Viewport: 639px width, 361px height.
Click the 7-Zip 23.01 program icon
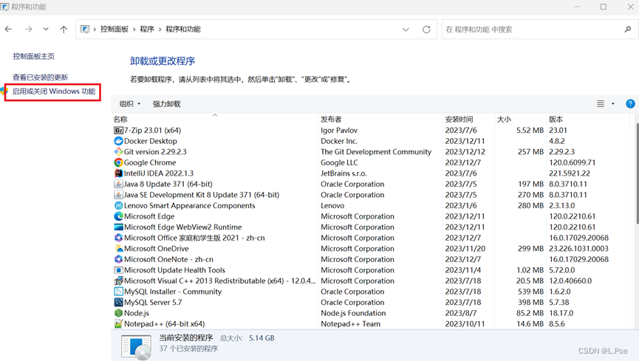118,131
